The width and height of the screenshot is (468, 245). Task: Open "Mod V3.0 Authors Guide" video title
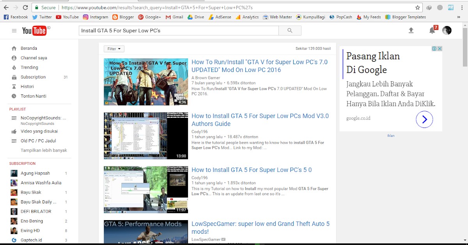260,120
